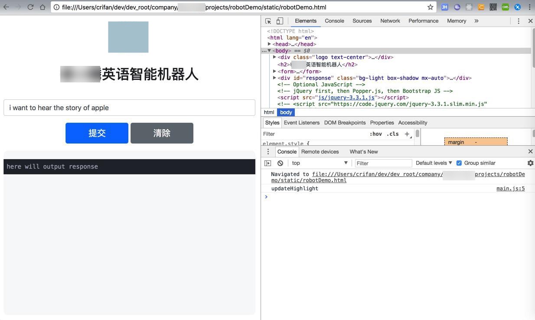This screenshot has height=320, width=535.
Task: Open the What's New drawer tab
Action: (x=364, y=152)
